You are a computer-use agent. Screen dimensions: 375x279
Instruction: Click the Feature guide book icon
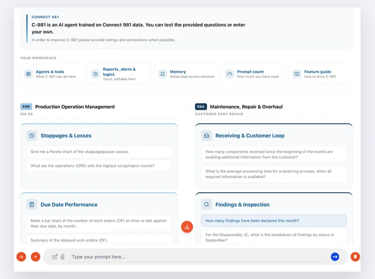click(297, 74)
